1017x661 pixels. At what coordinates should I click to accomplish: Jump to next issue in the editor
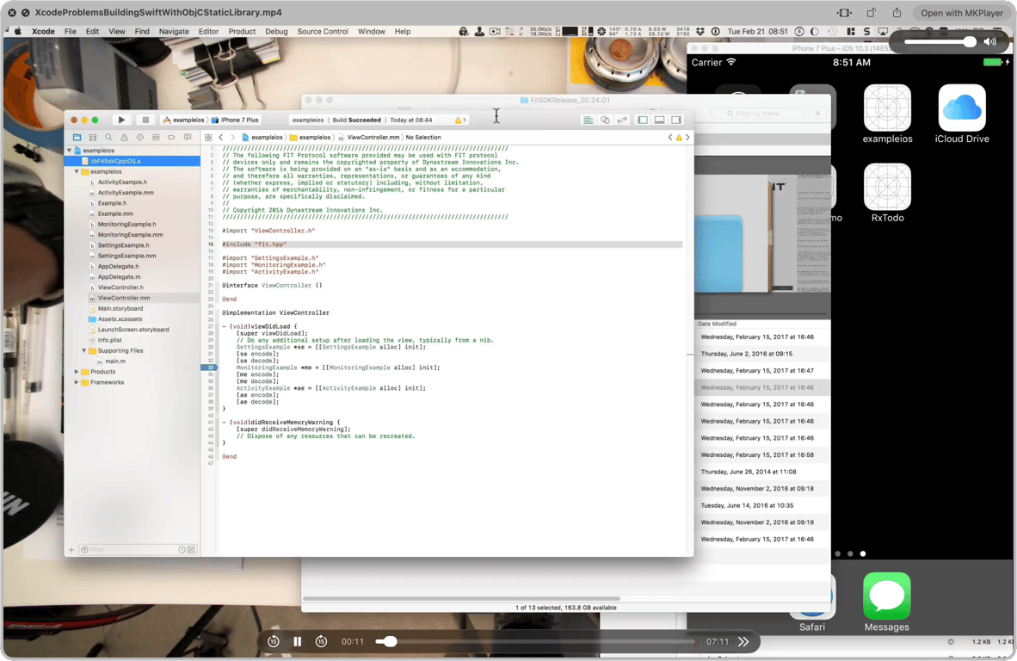pos(687,138)
